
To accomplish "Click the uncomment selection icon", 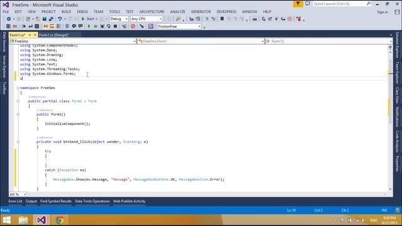I will [x=80, y=26].
